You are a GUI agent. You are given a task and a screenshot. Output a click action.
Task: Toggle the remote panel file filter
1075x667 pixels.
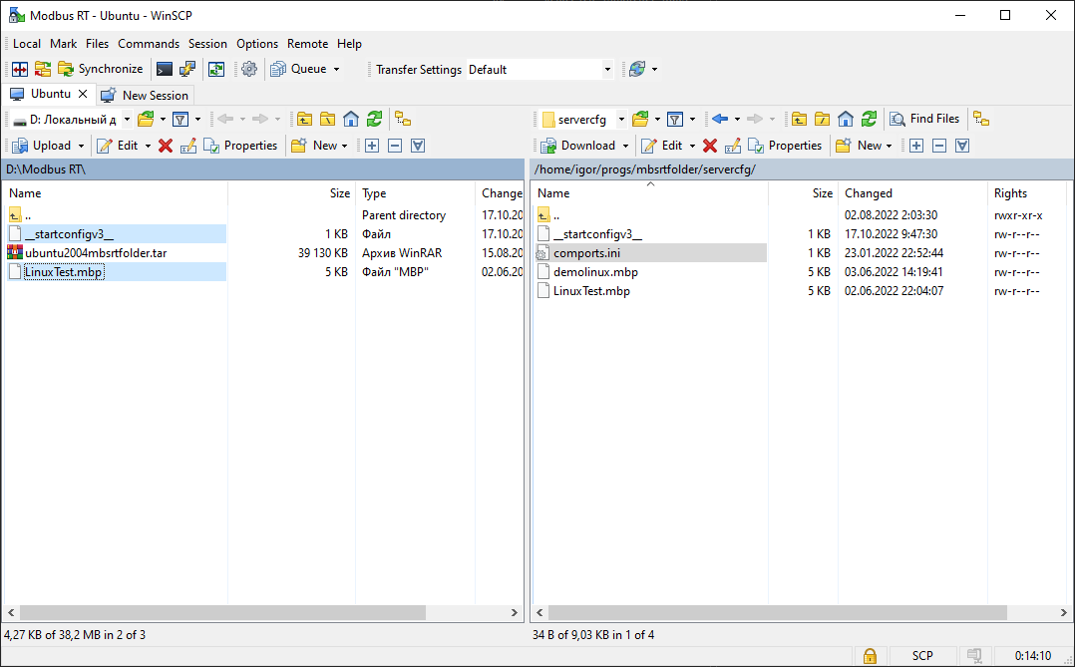[x=674, y=119]
